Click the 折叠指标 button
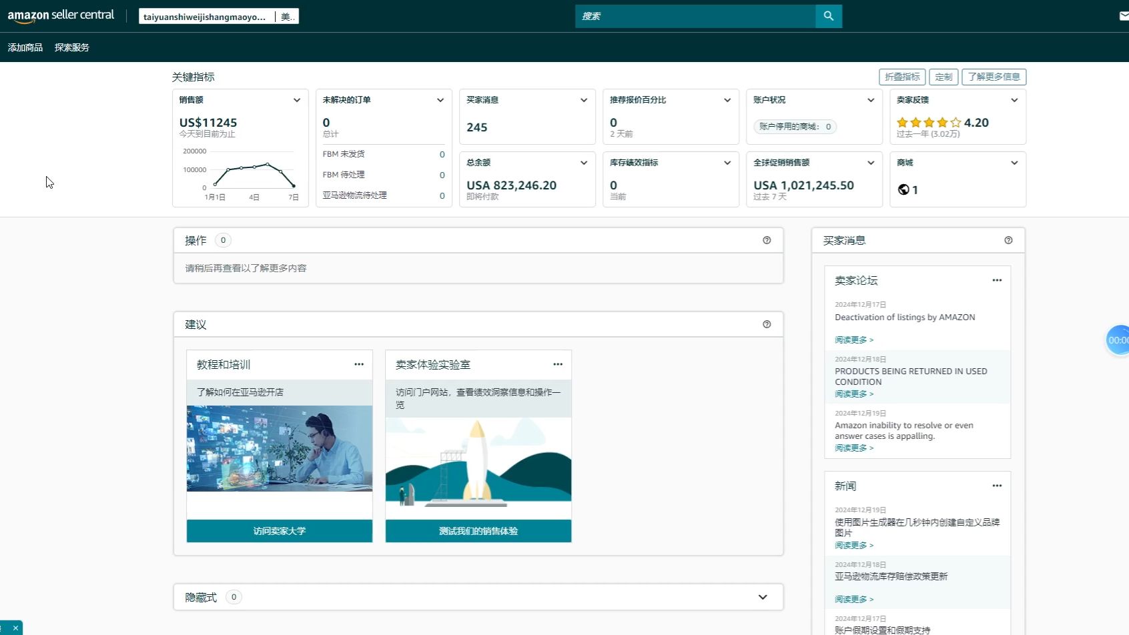This screenshot has width=1129, height=635. point(902,77)
